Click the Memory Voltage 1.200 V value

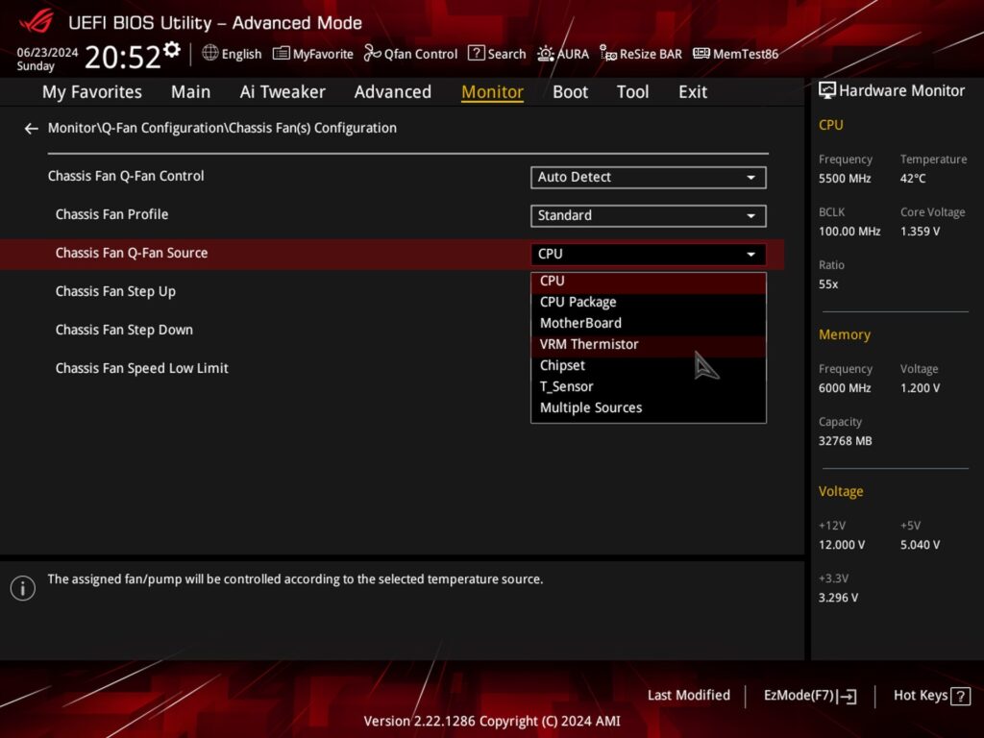point(920,388)
